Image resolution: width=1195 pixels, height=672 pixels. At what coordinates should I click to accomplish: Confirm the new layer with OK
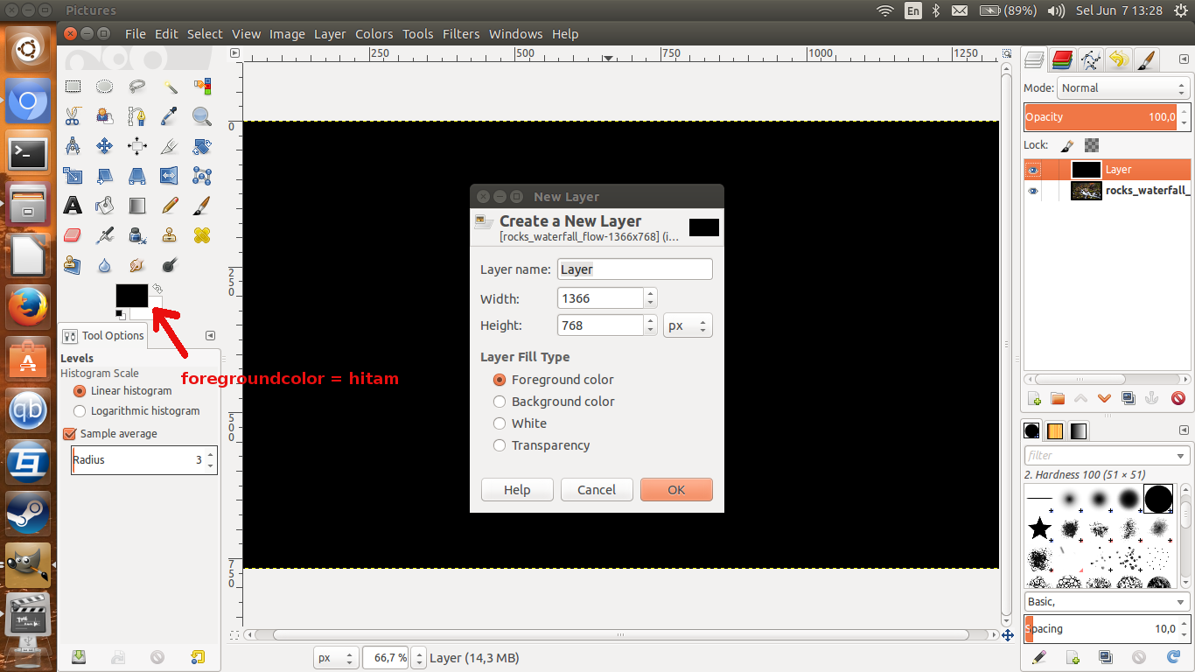tap(676, 489)
